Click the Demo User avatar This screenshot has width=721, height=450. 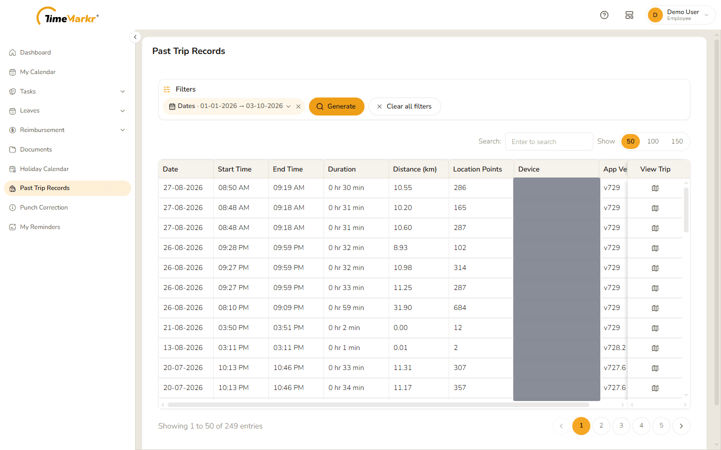pyautogui.click(x=655, y=15)
